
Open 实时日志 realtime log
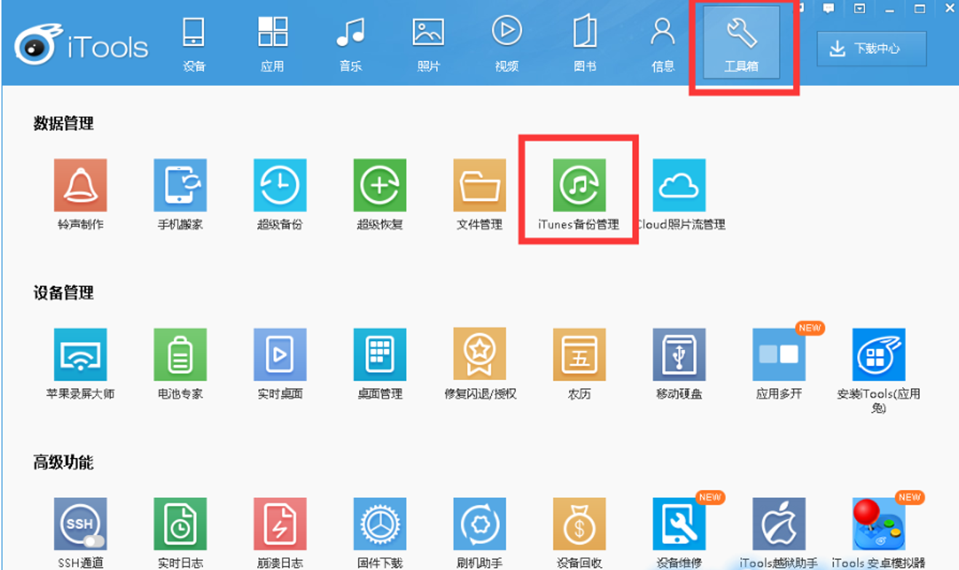180,524
